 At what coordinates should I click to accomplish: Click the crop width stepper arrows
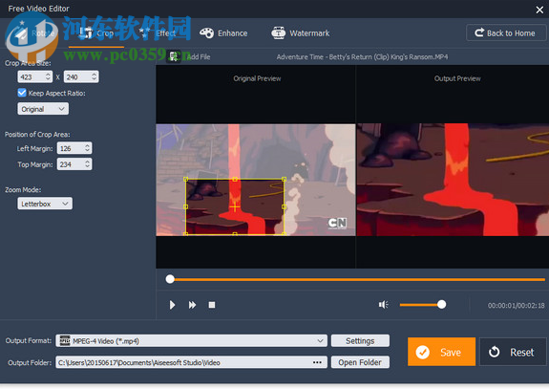point(48,76)
